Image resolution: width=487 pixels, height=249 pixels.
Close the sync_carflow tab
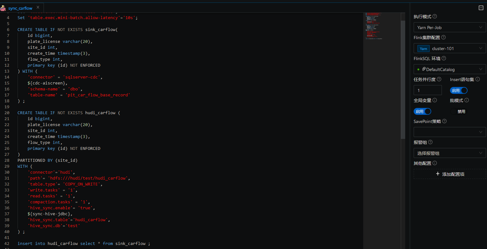click(x=38, y=7)
